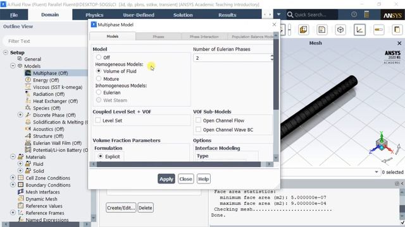Viewport: 405px width, 227px height.
Task: Click the orientation axis triad in Mesh view
Action: click(x=382, y=143)
